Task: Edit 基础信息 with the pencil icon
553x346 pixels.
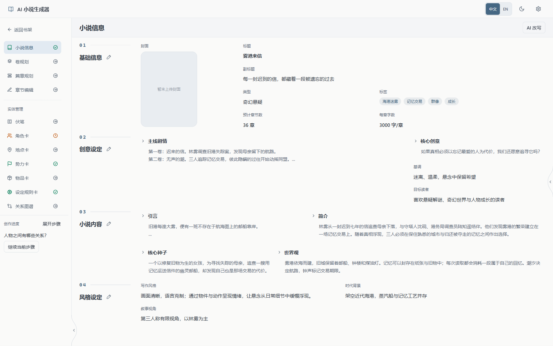Action: 109,57
